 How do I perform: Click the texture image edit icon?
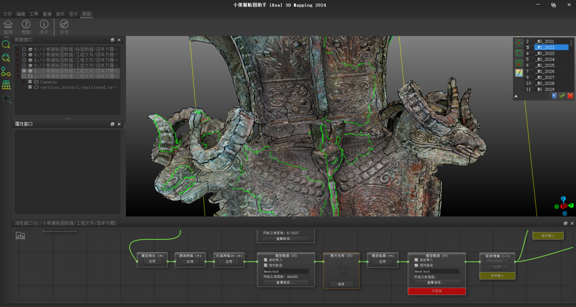(x=519, y=73)
